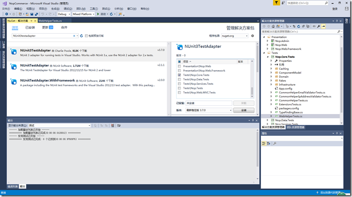
Task: Click Show All Files icon in Solution Explorer
Action: point(308,26)
